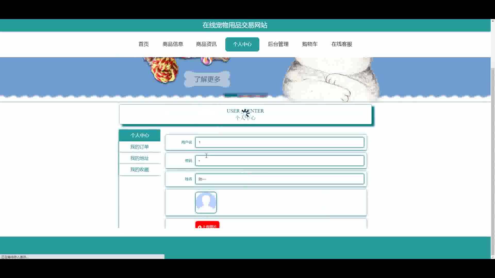Open the 购物车 shopping cart

coord(310,44)
